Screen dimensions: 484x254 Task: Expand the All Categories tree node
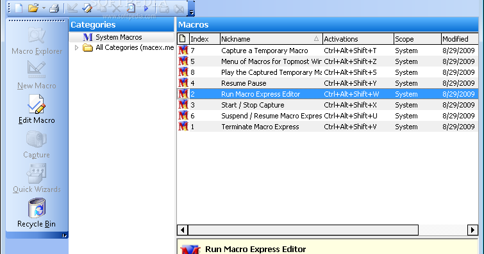(76, 48)
